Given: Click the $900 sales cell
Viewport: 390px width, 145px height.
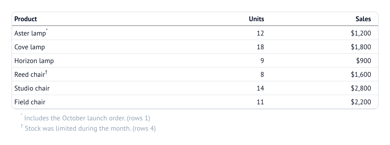Looking at the screenshot, I should [363, 61].
